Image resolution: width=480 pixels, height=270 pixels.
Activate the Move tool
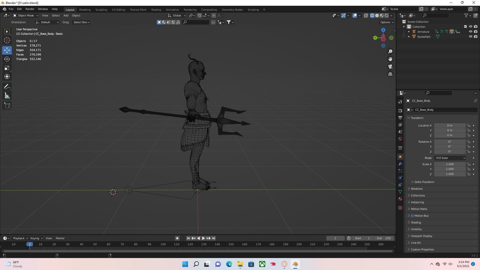tap(7, 50)
